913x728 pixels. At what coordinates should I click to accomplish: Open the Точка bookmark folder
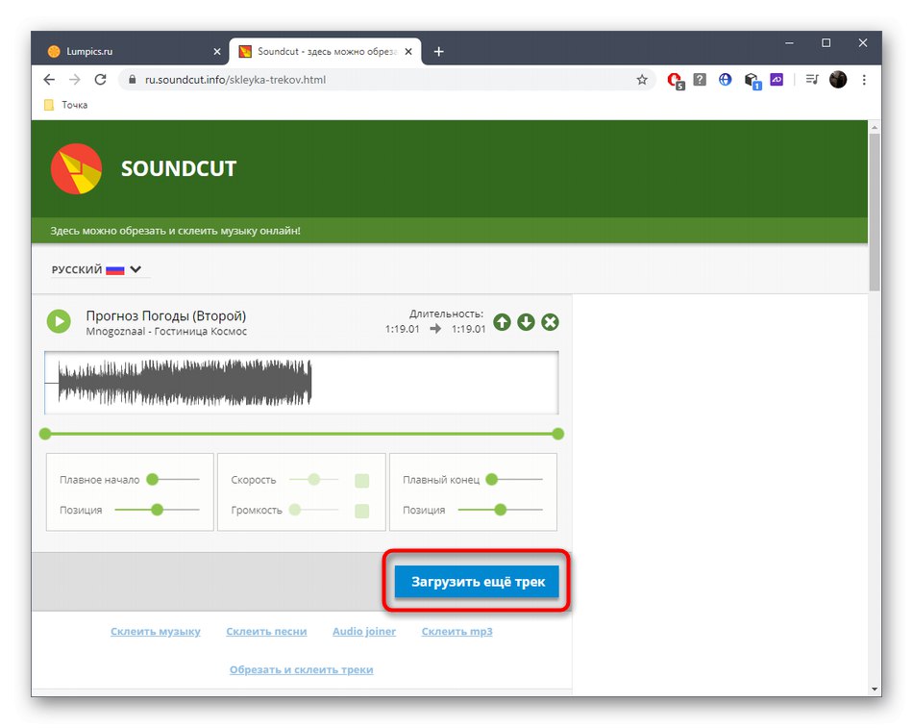65,105
